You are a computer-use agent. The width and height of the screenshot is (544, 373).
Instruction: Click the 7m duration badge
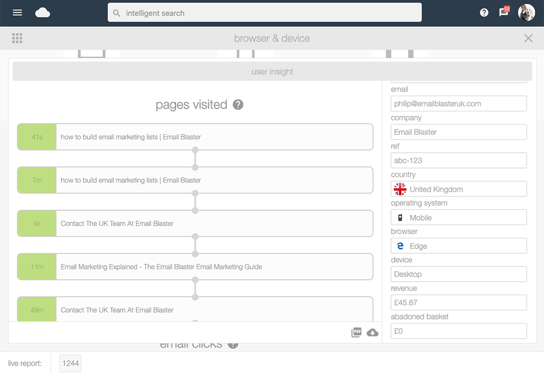tap(37, 181)
